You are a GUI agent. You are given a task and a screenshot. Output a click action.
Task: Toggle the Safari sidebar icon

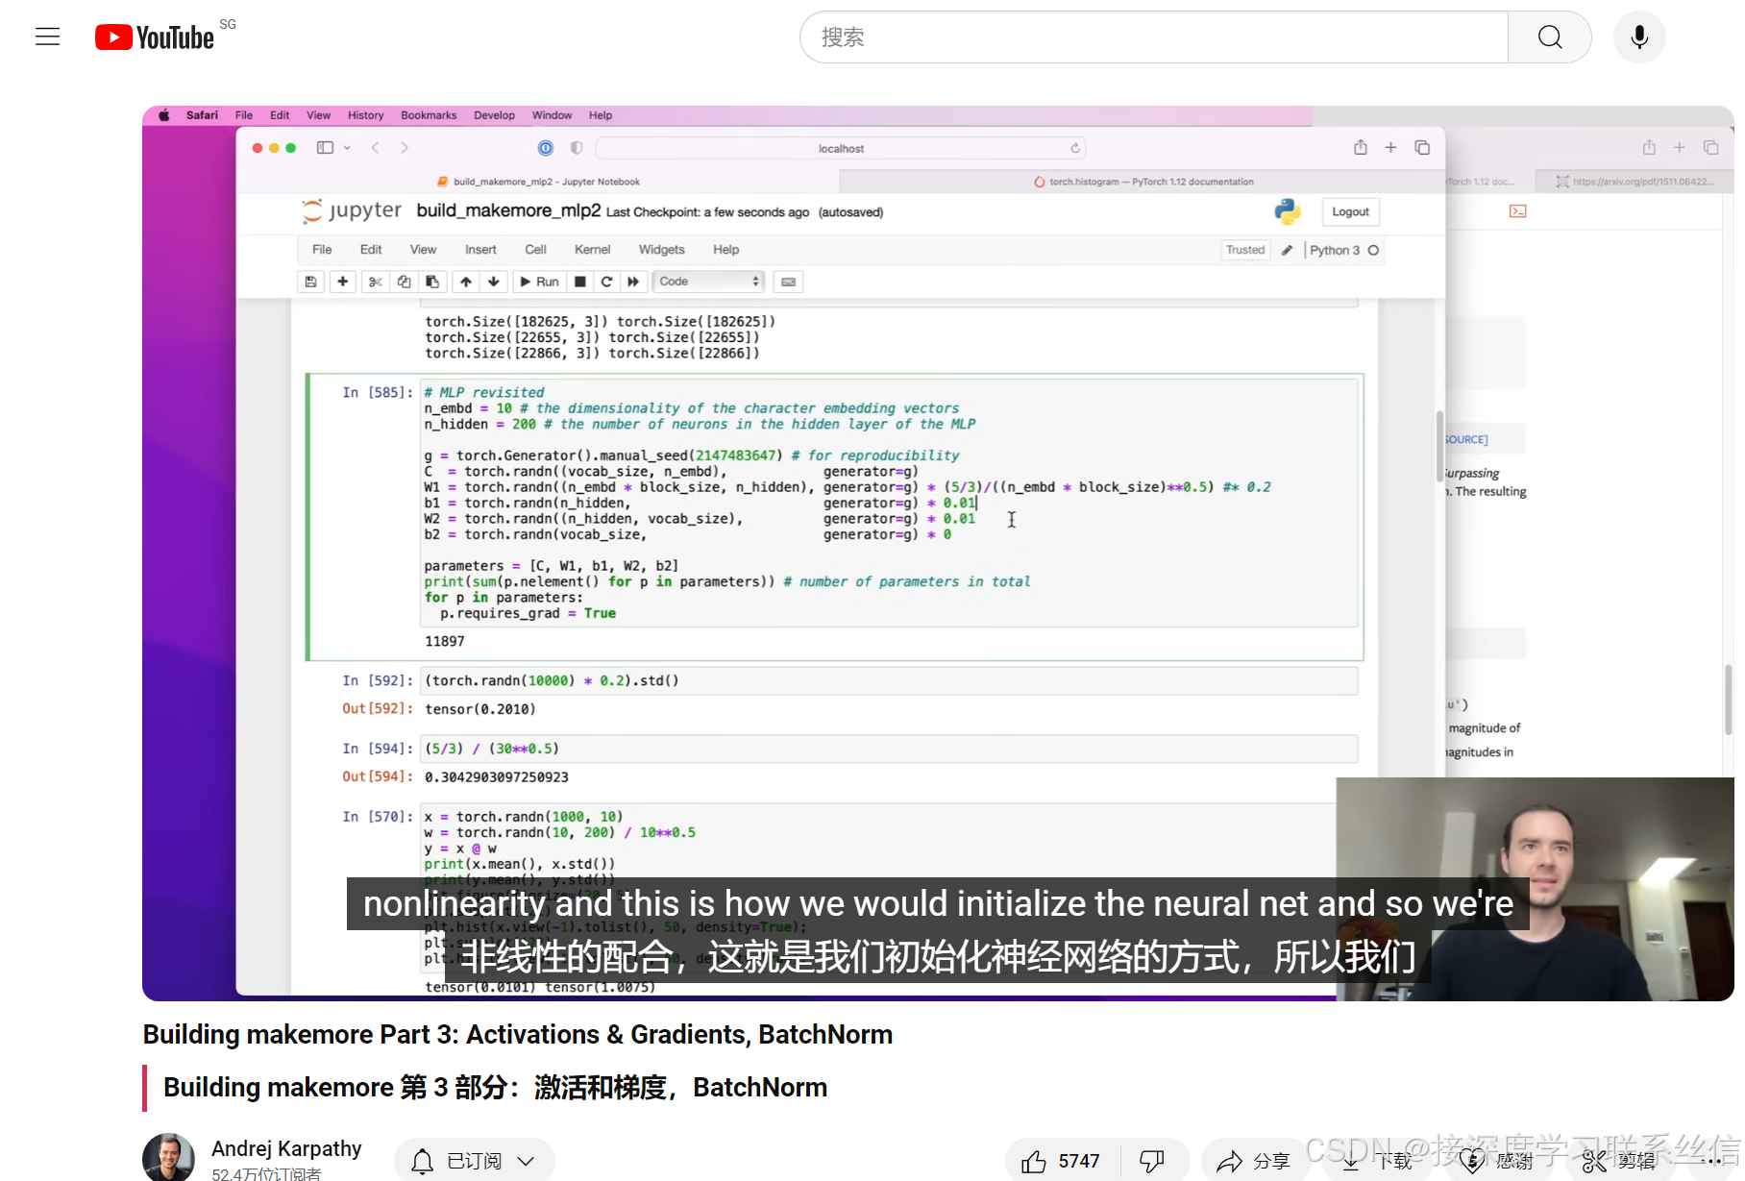click(325, 148)
